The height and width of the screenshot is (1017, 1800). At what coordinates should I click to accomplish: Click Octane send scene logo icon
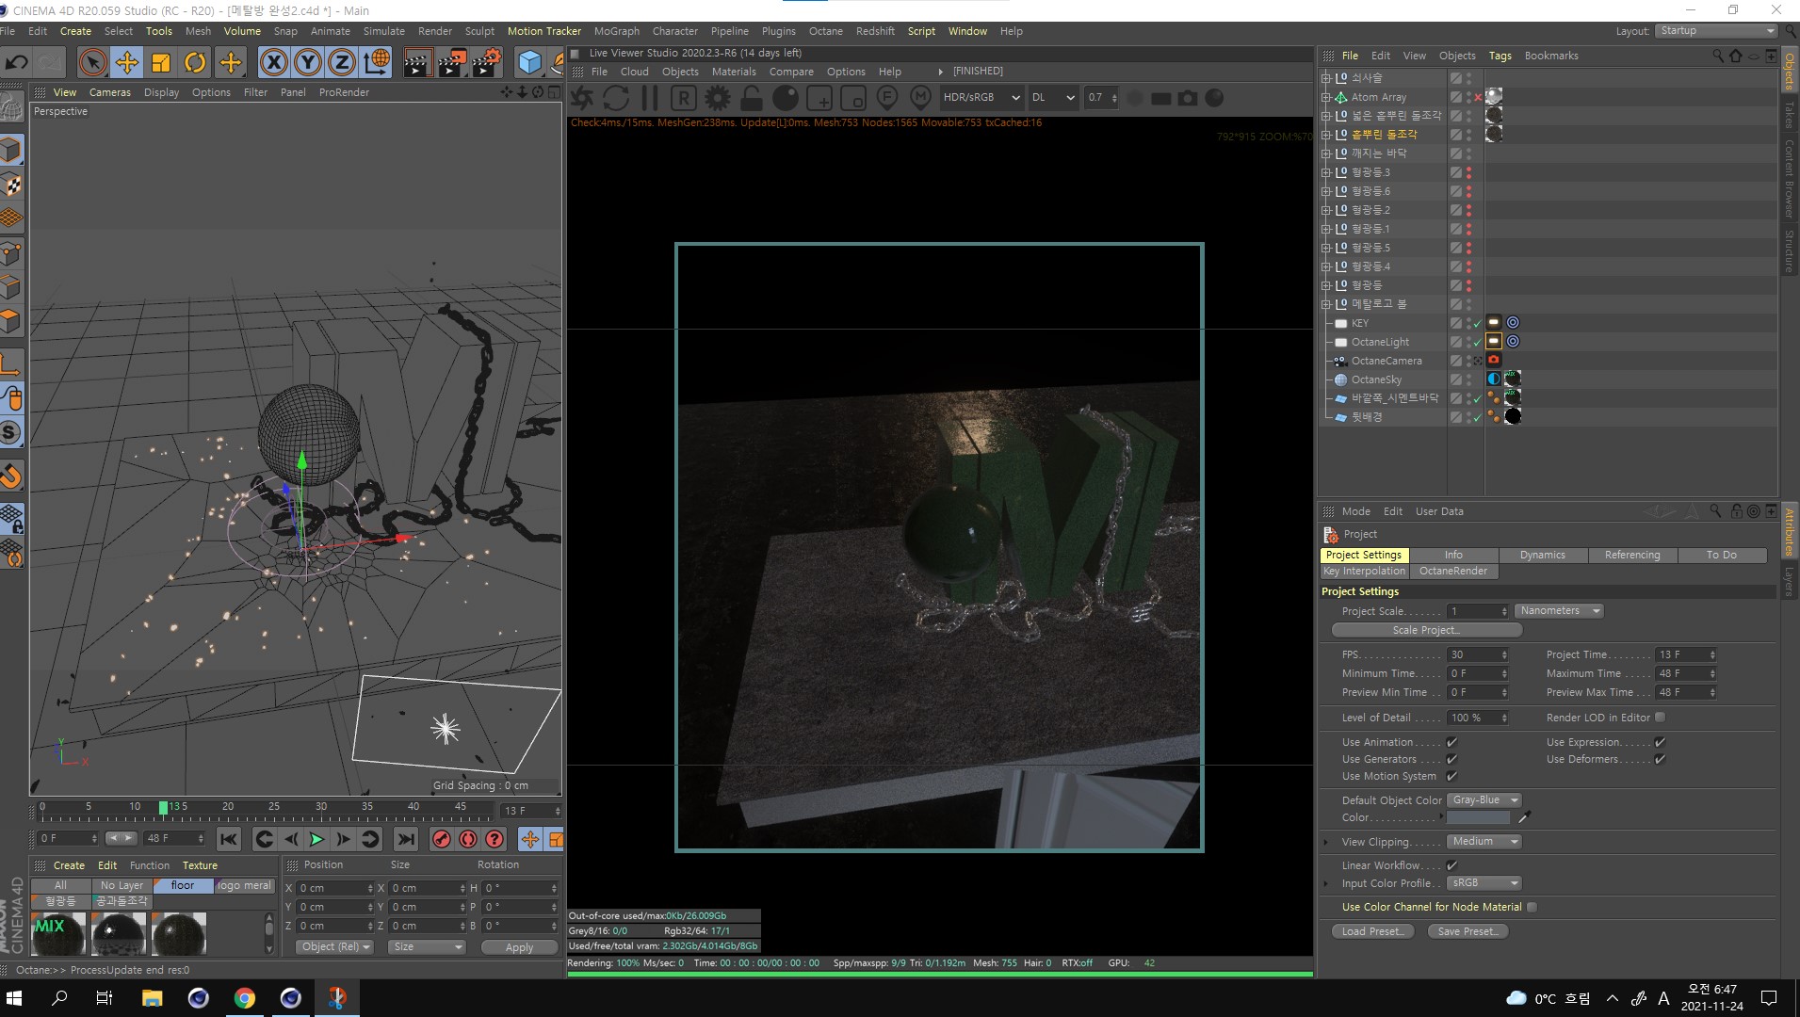coord(583,98)
